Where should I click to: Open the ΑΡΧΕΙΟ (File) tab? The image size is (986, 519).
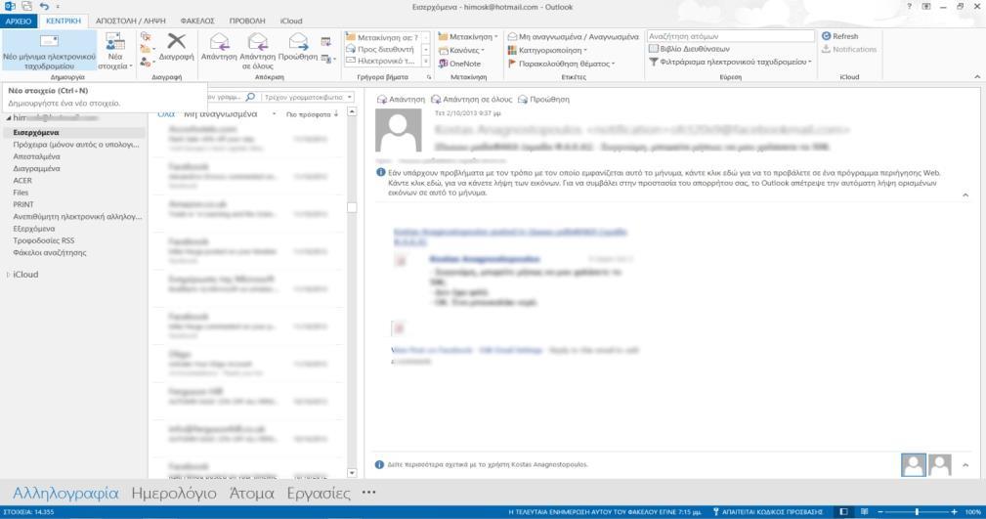coord(19,21)
